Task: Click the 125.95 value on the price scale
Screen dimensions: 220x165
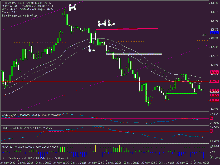Action: point(214,21)
